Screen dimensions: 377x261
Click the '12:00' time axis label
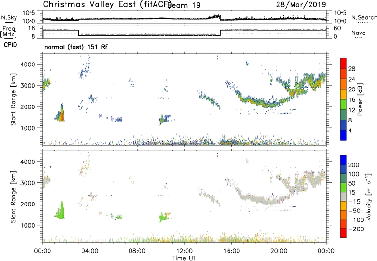pyautogui.click(x=184, y=251)
